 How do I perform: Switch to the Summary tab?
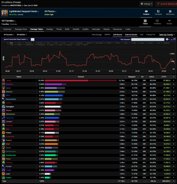tap(7, 29)
